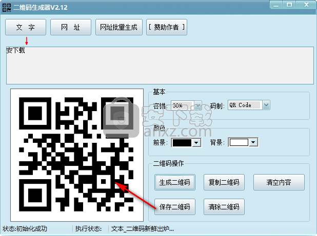Viewport: 317px width, 236px height.
Task: Click the 状态:初始化成功 status text
Action: (x=25, y=229)
